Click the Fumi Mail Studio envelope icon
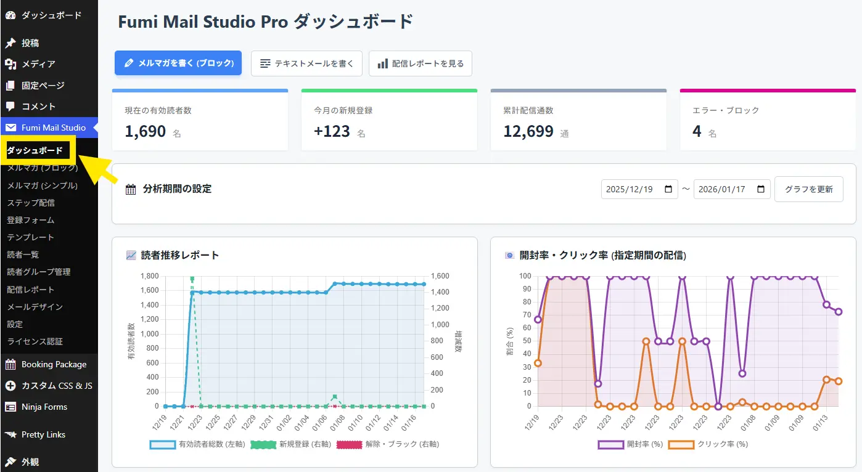Image resolution: width=862 pixels, height=472 pixels. 10,128
